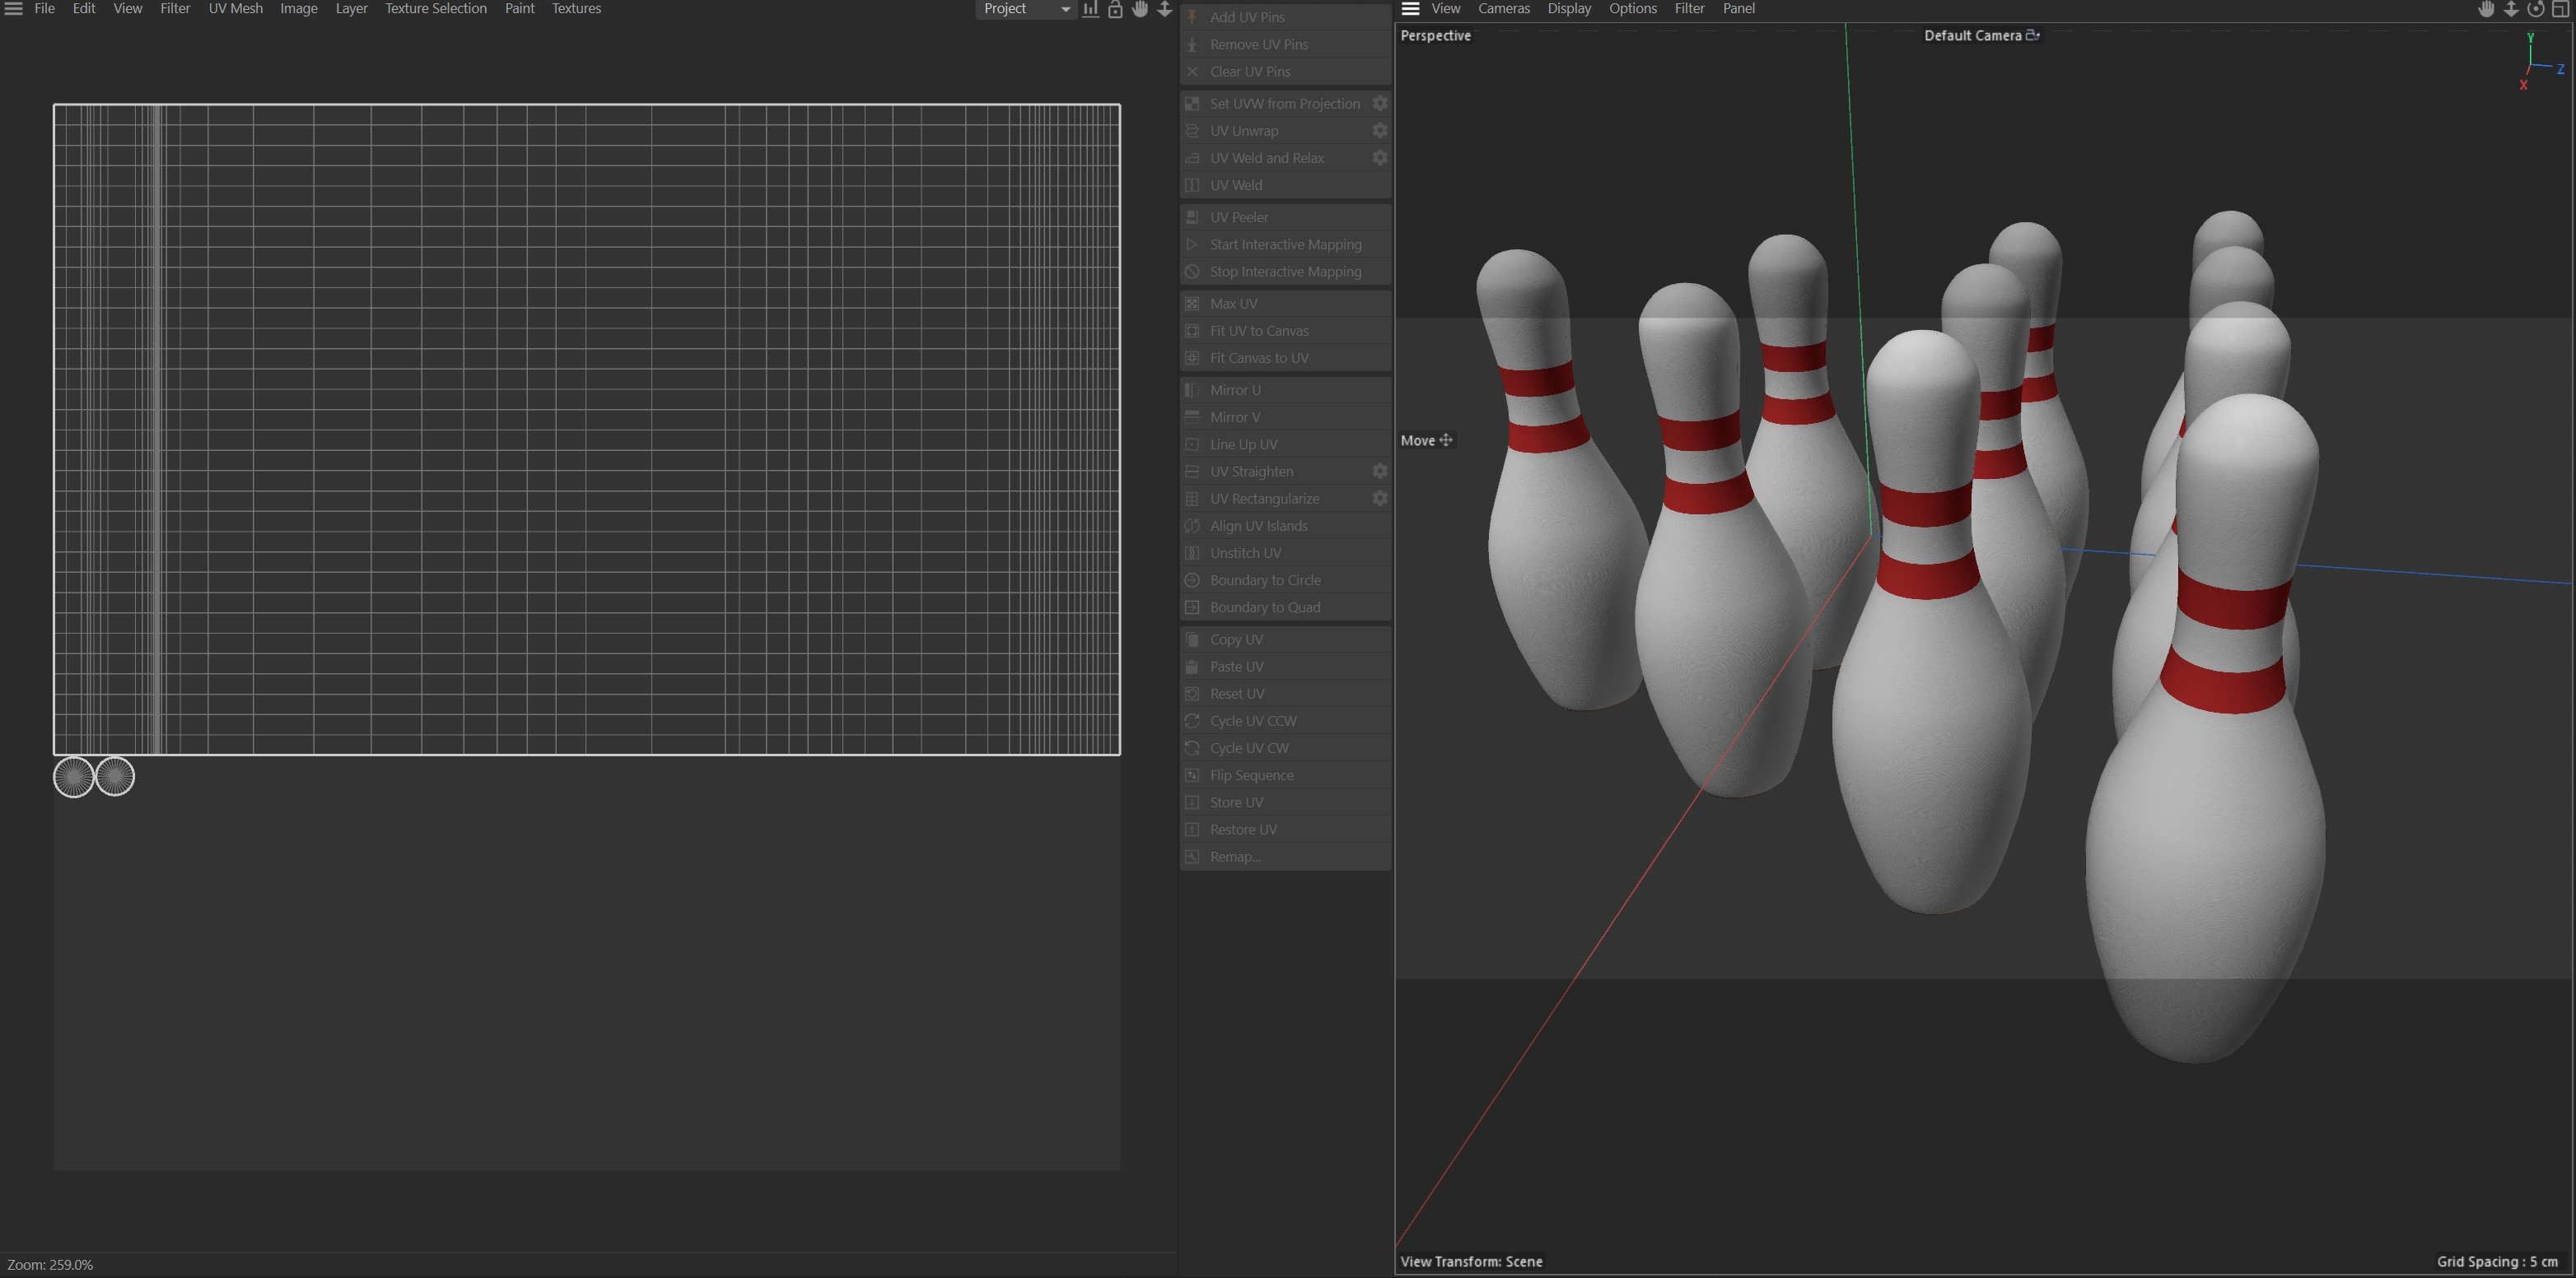The height and width of the screenshot is (1278, 2576).
Task: Open UV Rectangularize options gear
Action: coord(1380,499)
